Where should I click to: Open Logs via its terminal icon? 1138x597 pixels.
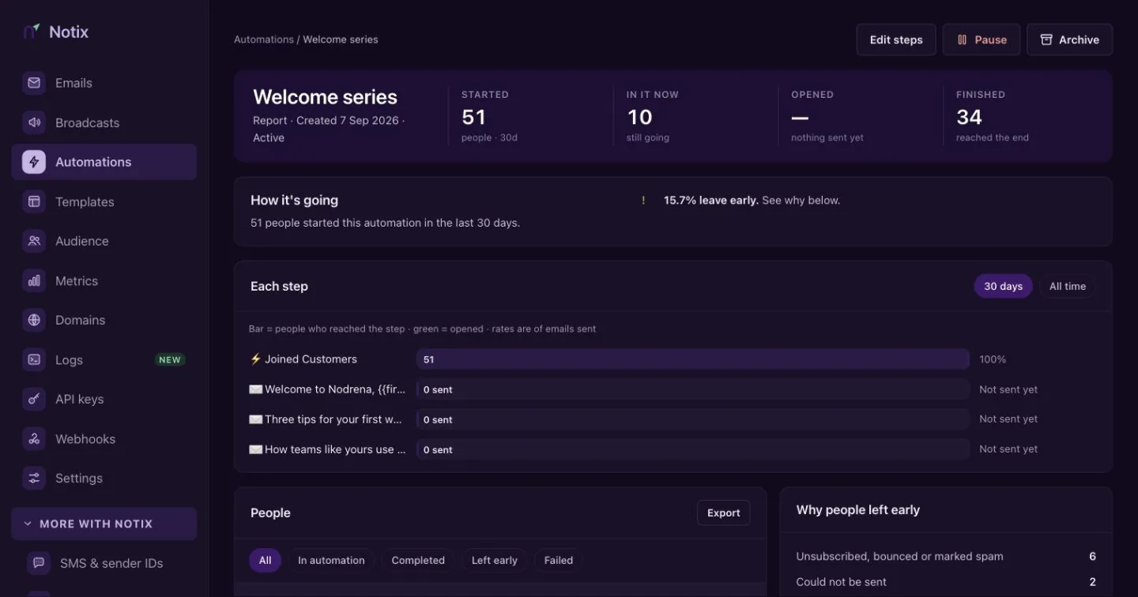click(x=34, y=359)
